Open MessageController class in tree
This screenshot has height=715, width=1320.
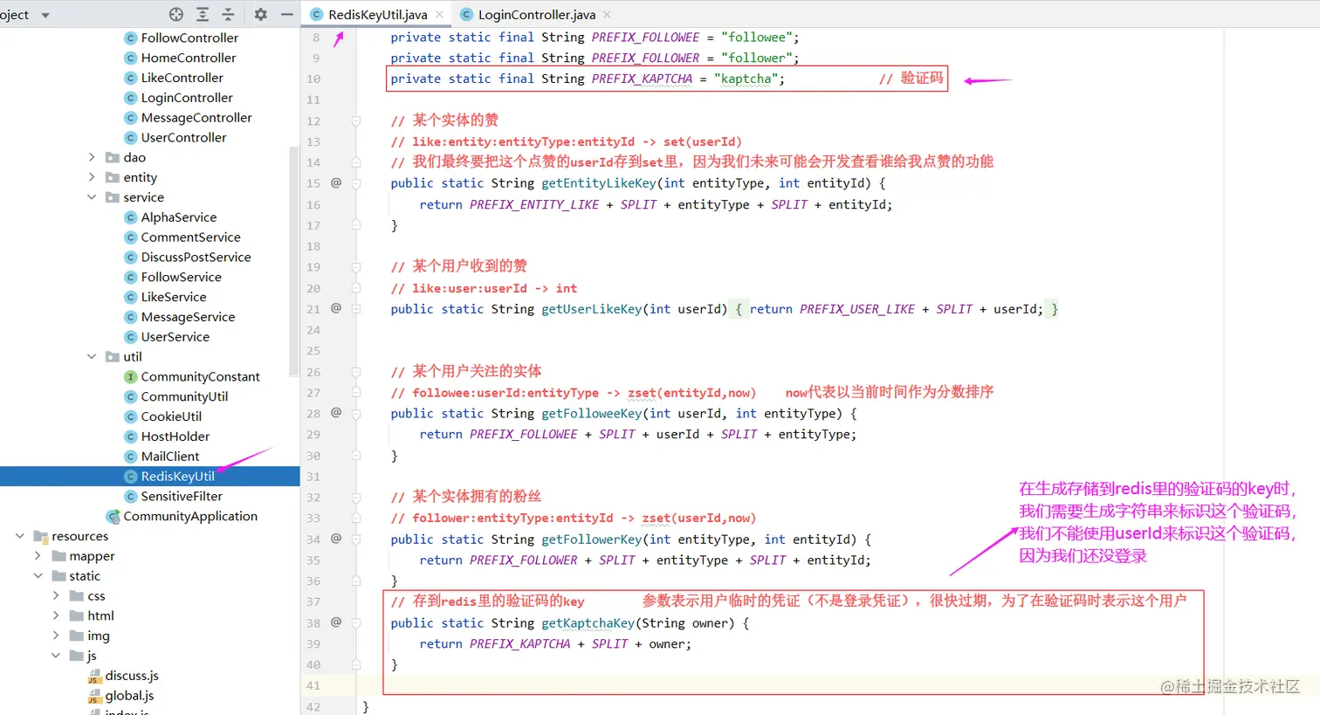[196, 118]
